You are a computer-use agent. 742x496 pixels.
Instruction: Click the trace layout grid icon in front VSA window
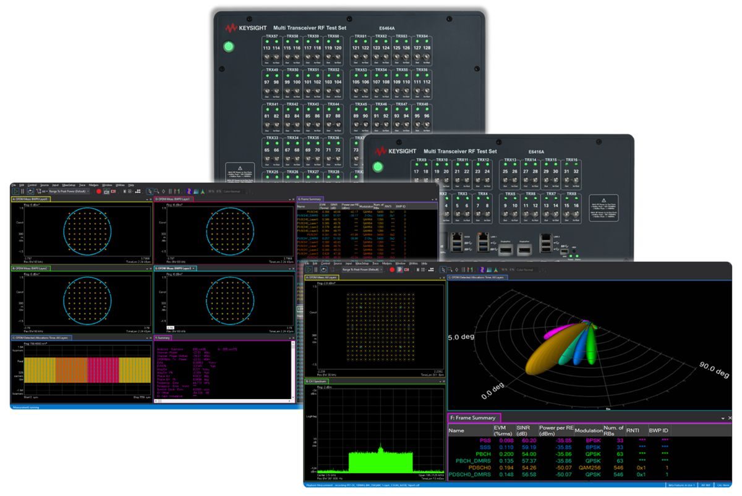(x=431, y=270)
